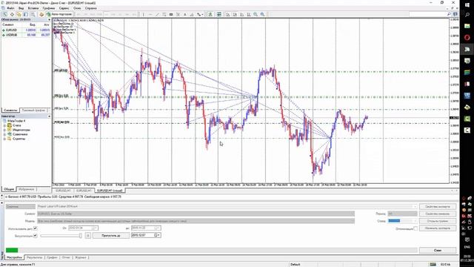Select the trendline drawing tool

pyautogui.click(x=157, y=14)
